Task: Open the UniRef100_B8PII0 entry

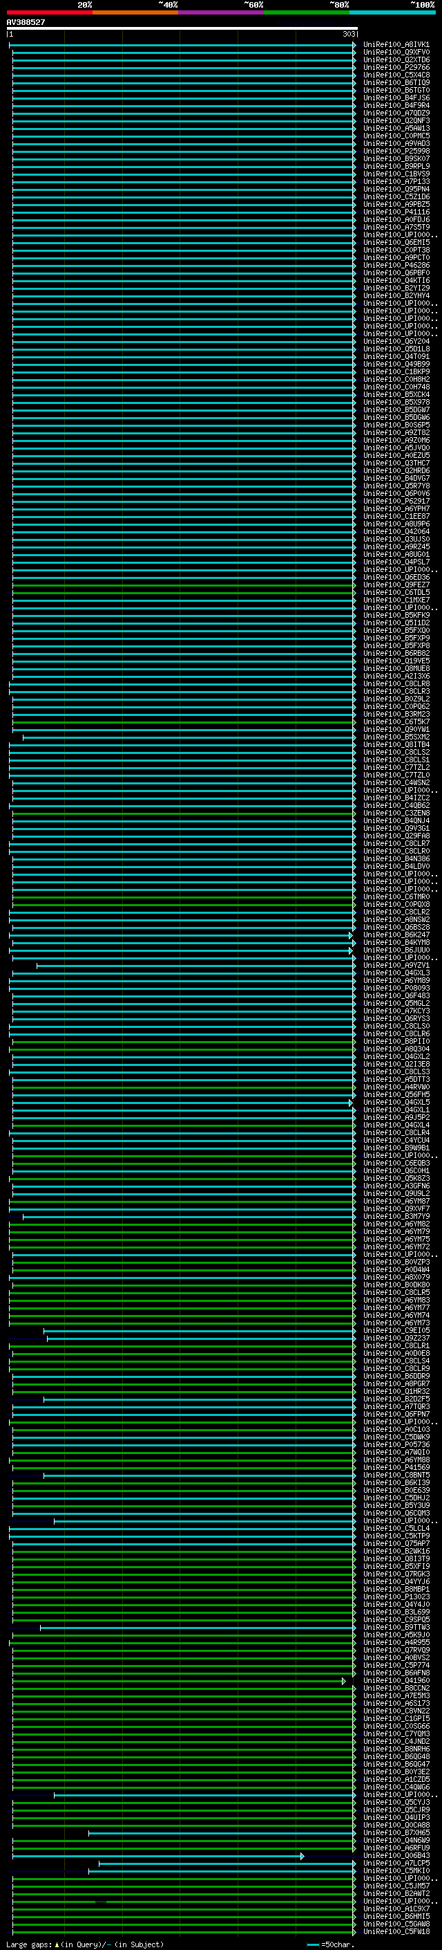Action: pos(396,1042)
